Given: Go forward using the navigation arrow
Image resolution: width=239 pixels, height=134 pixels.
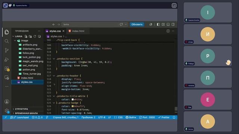Looking at the screenshot, I should 59,24.
